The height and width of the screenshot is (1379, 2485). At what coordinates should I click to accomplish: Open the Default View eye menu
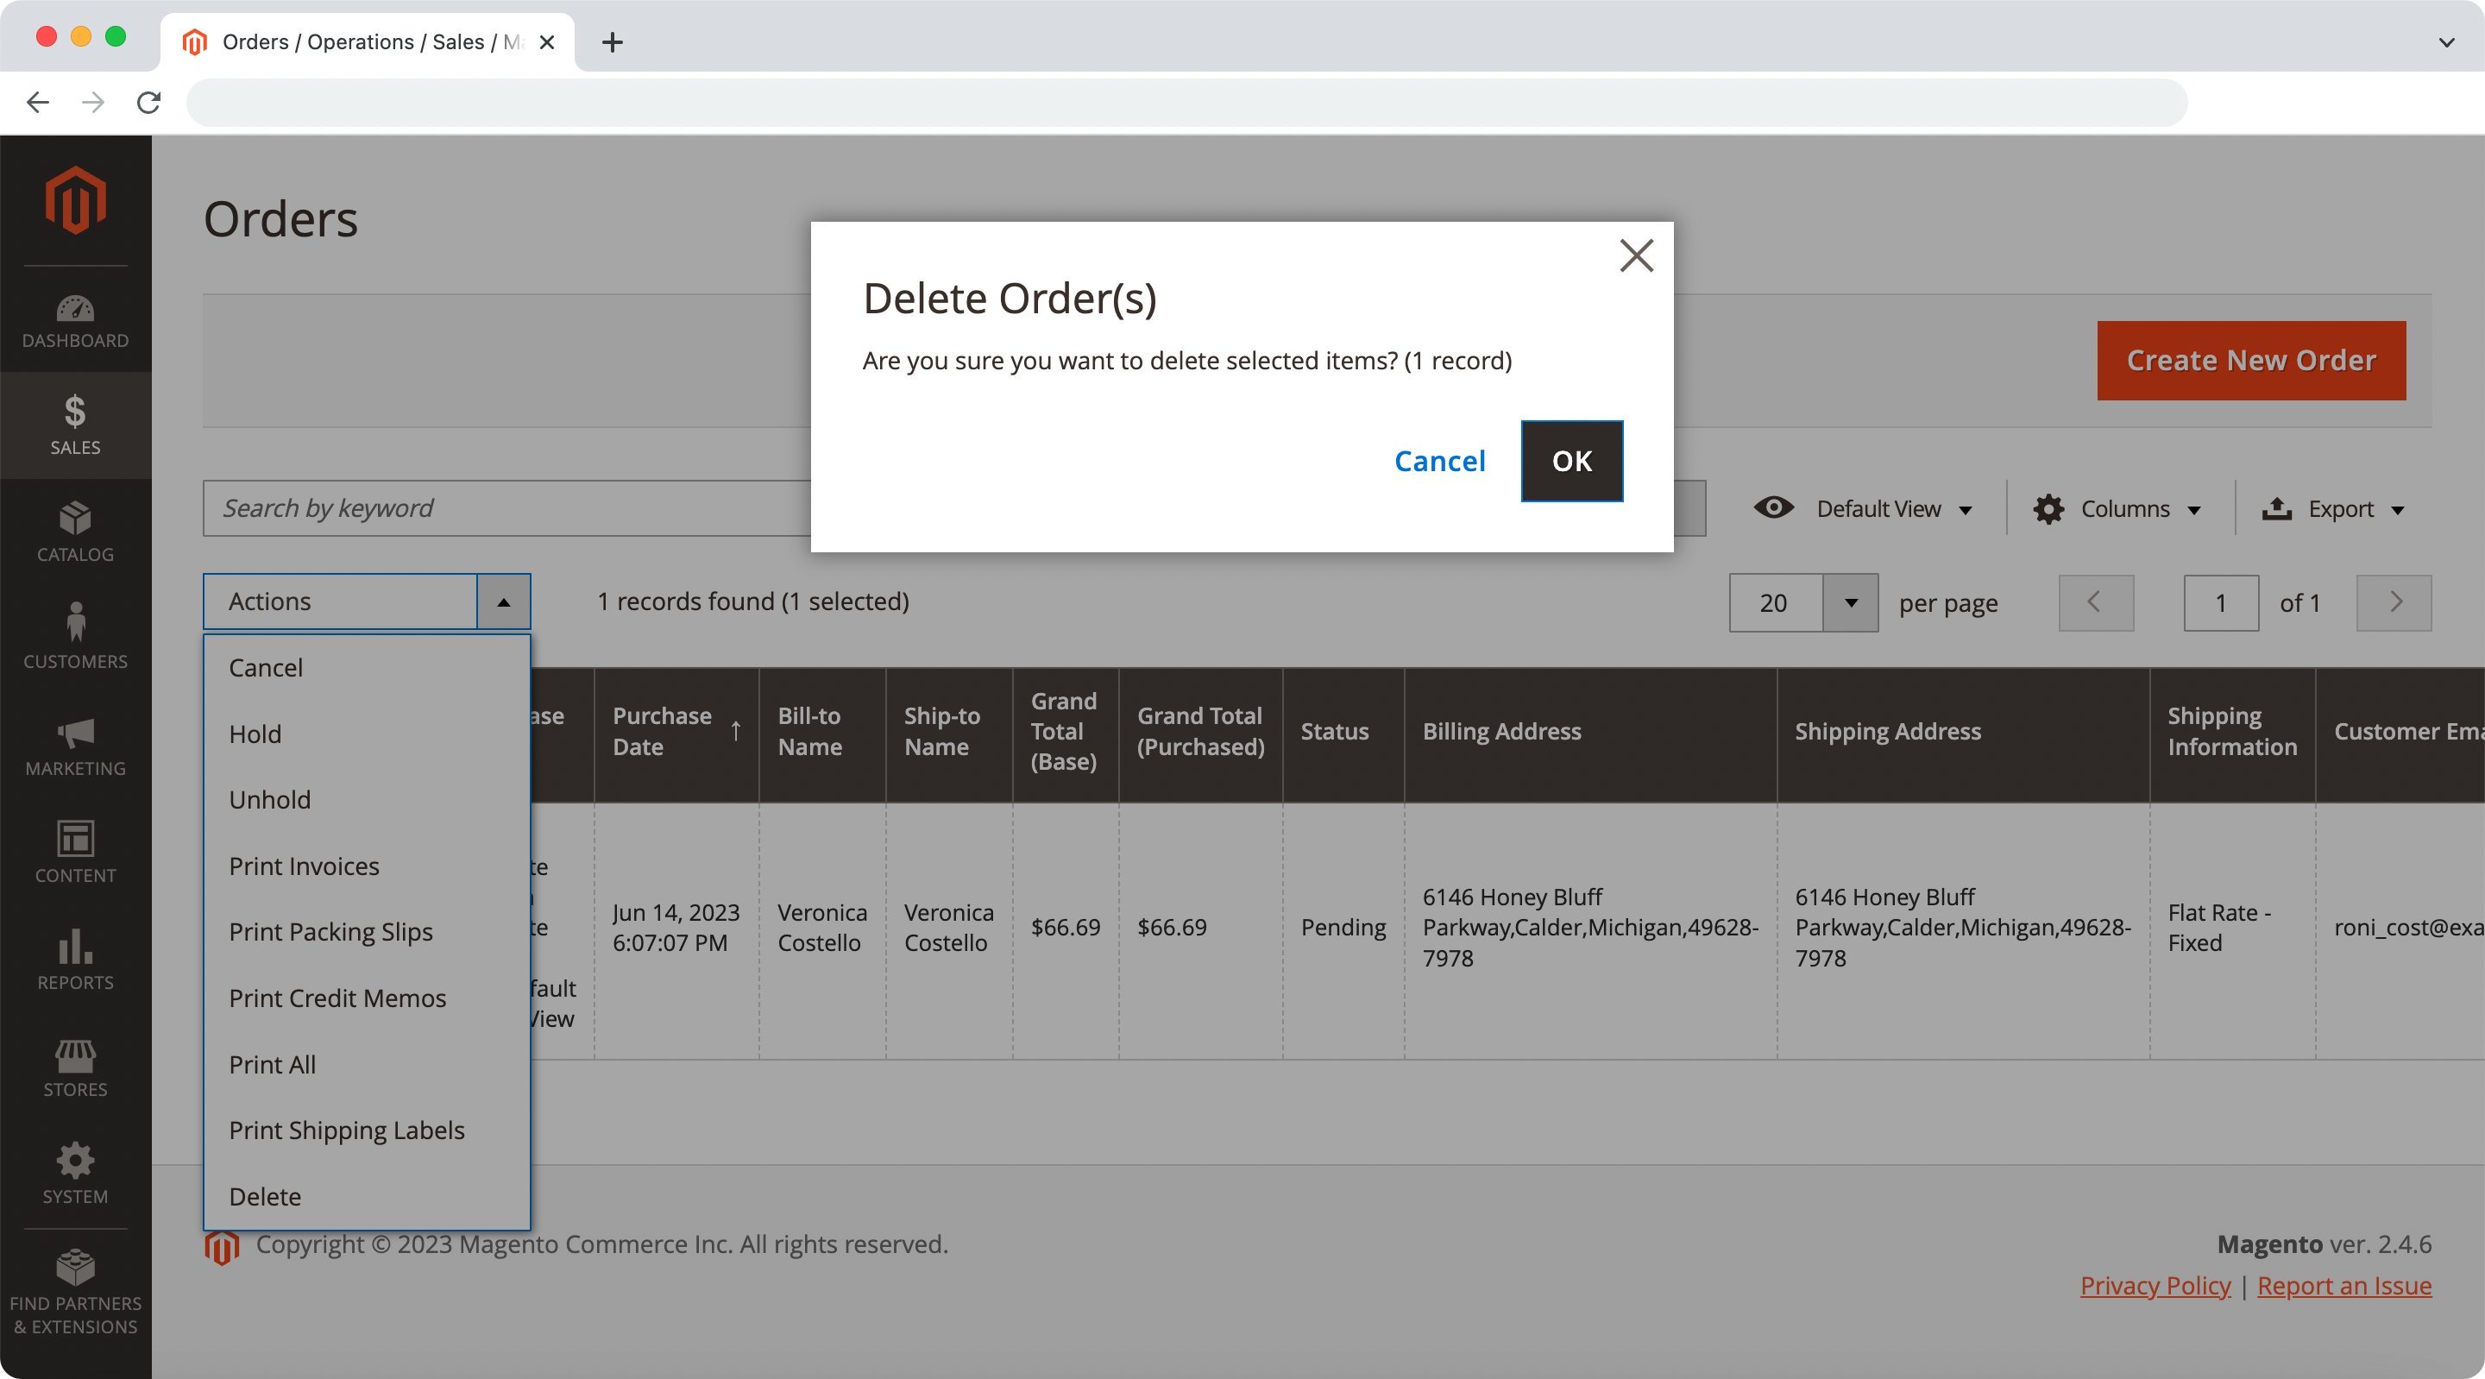1862,508
